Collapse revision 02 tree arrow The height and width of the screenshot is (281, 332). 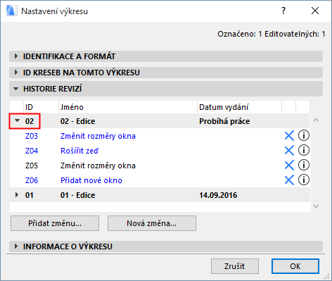17,120
